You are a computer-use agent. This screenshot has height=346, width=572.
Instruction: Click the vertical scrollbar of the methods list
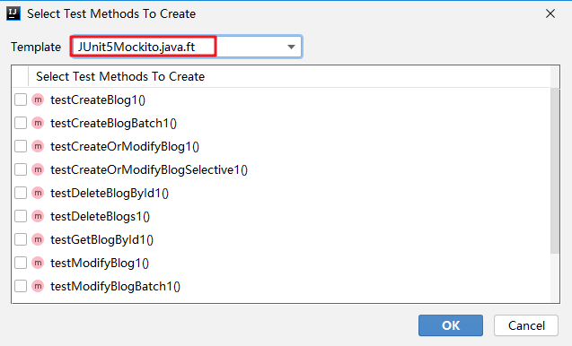coord(555,170)
